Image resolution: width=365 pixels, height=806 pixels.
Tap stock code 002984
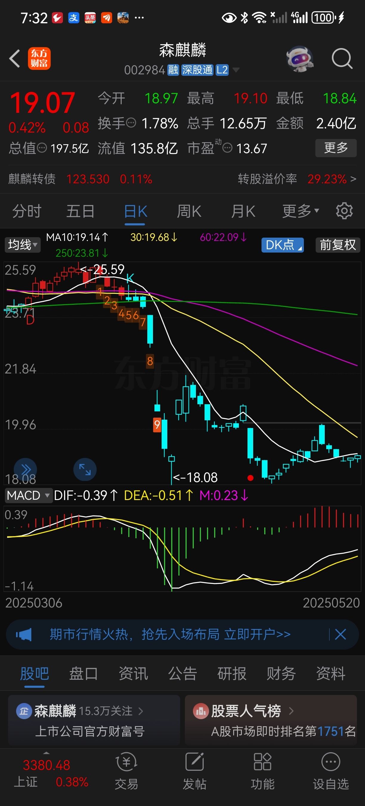tap(145, 70)
